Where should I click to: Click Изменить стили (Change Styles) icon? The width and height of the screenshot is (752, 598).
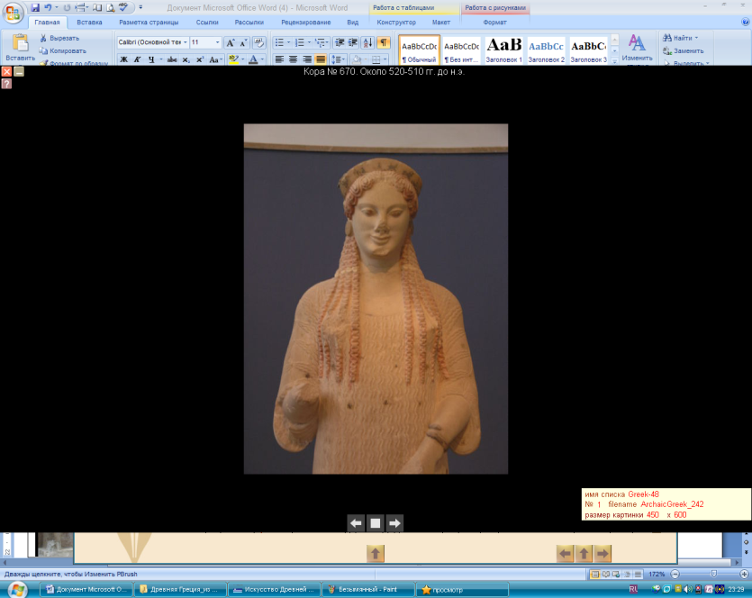point(637,47)
